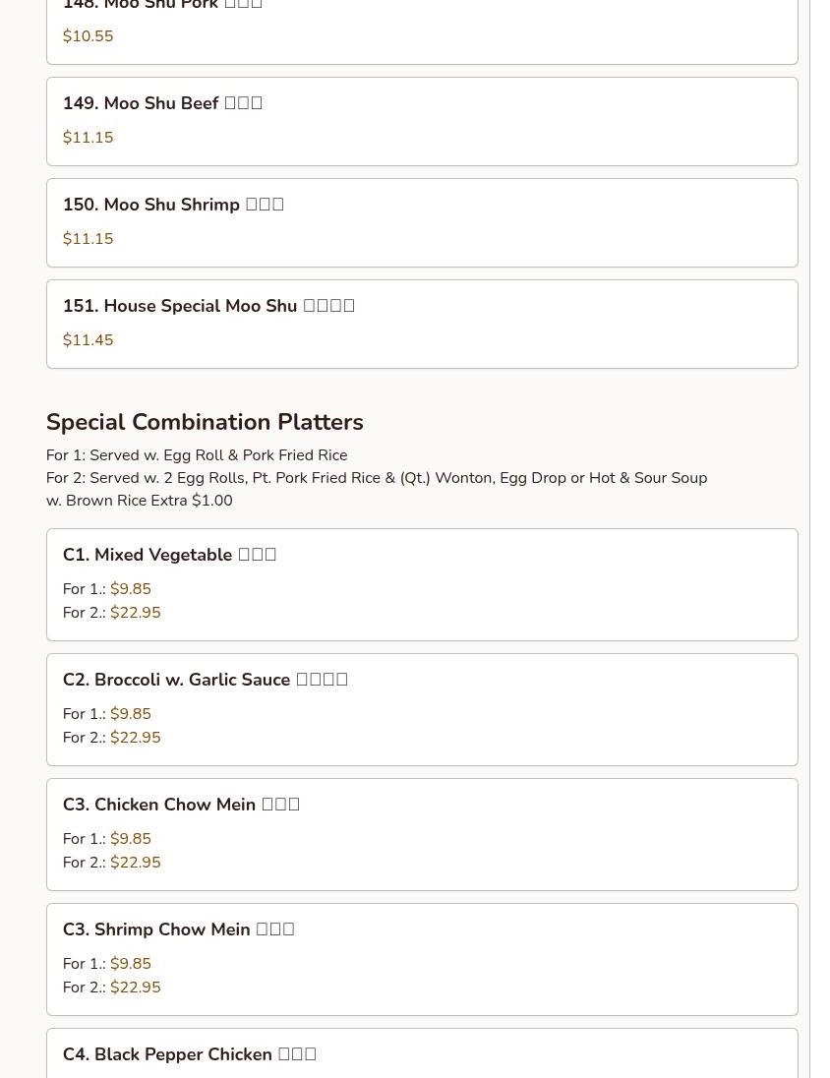Choose the For 2 price for Broccoli Garlic Sauce

[136, 738]
